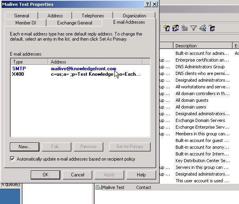The image size is (239, 204).
Task: Select 'Members in this group can...' row
Action: 202,134
